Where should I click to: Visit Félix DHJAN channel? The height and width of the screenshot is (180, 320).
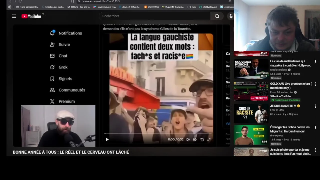point(277,110)
